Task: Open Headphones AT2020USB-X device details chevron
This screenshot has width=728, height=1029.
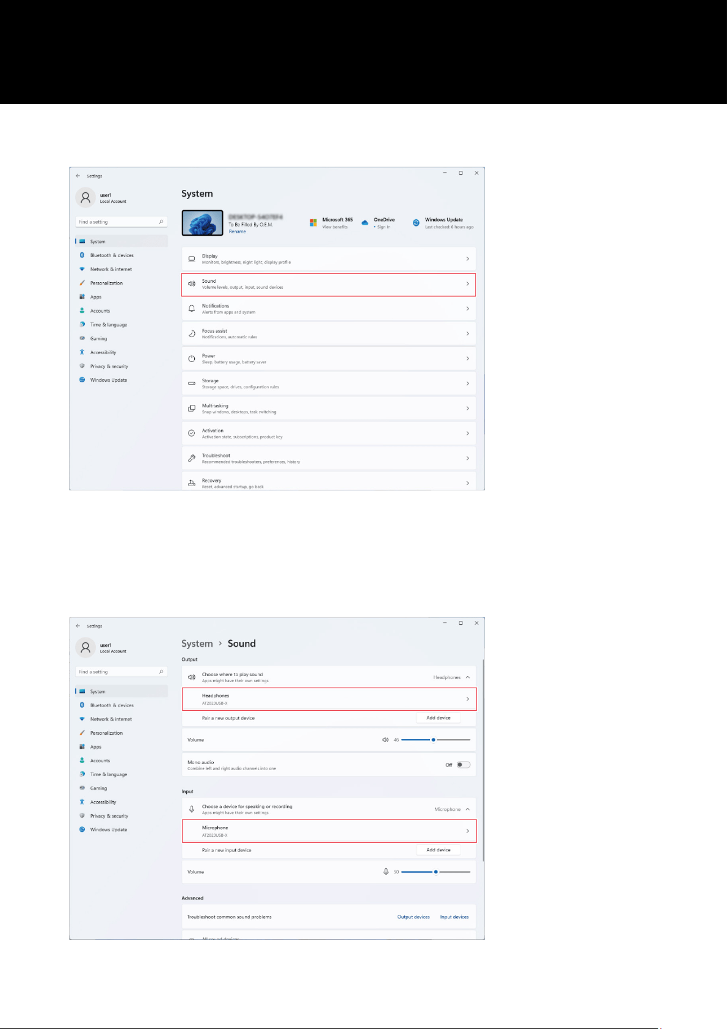Action: [468, 699]
